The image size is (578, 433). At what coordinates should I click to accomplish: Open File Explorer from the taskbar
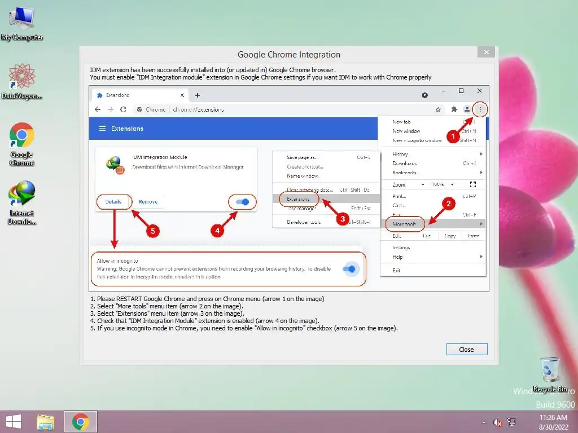tap(46, 422)
